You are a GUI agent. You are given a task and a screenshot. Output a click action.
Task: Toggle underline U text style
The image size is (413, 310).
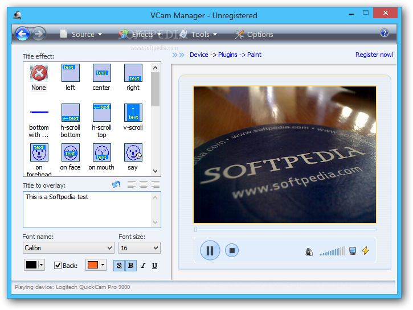coord(154,266)
